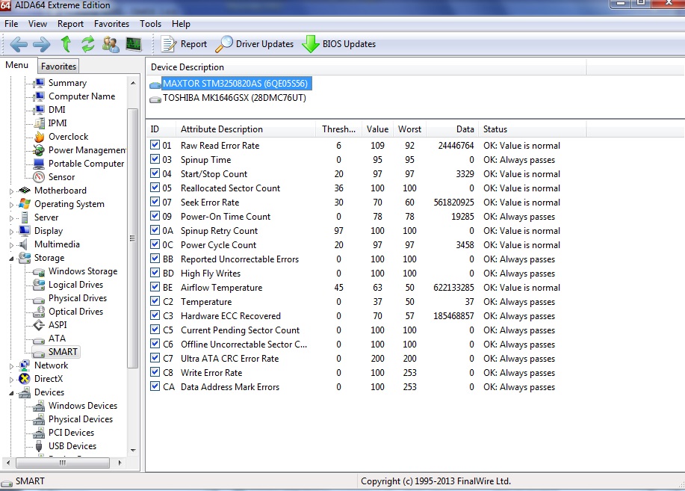
Task: Expand the Operating System node
Action: click(11, 205)
